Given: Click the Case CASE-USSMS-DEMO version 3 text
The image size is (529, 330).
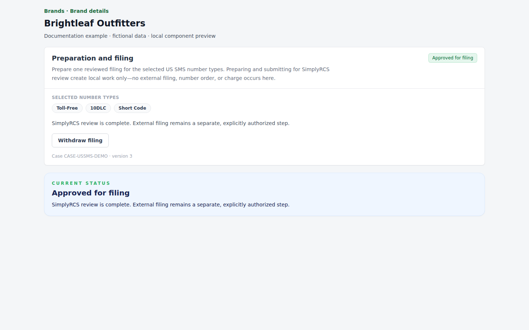Looking at the screenshot, I should tap(92, 156).
